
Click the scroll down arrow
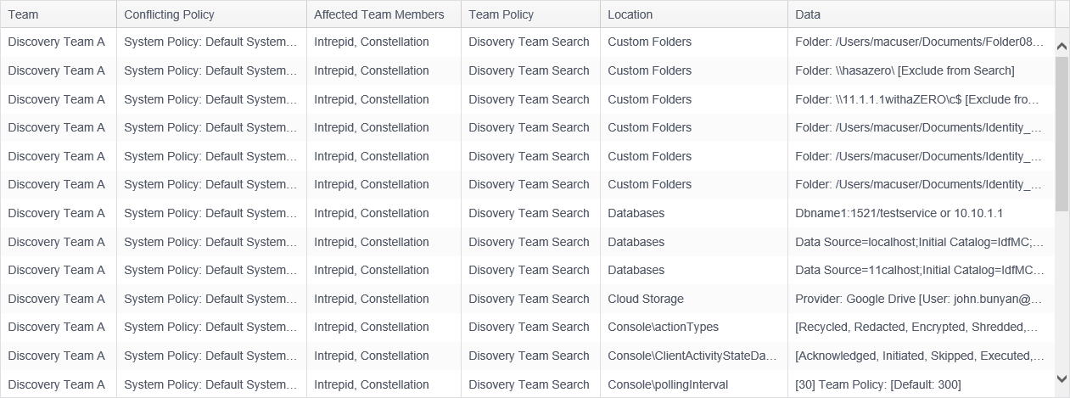[x=1062, y=378]
